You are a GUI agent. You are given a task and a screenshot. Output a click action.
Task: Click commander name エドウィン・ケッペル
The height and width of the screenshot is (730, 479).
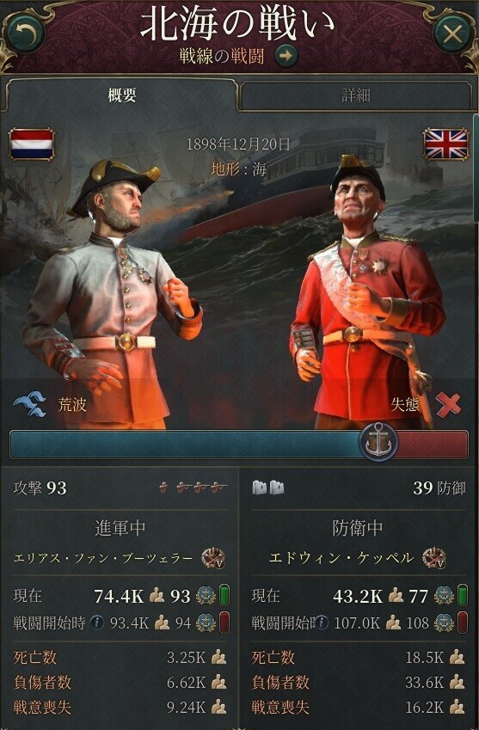point(341,558)
